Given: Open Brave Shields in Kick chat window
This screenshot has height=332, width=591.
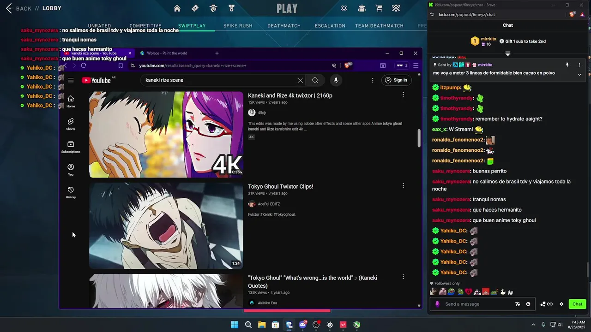Looking at the screenshot, I should coord(573,15).
